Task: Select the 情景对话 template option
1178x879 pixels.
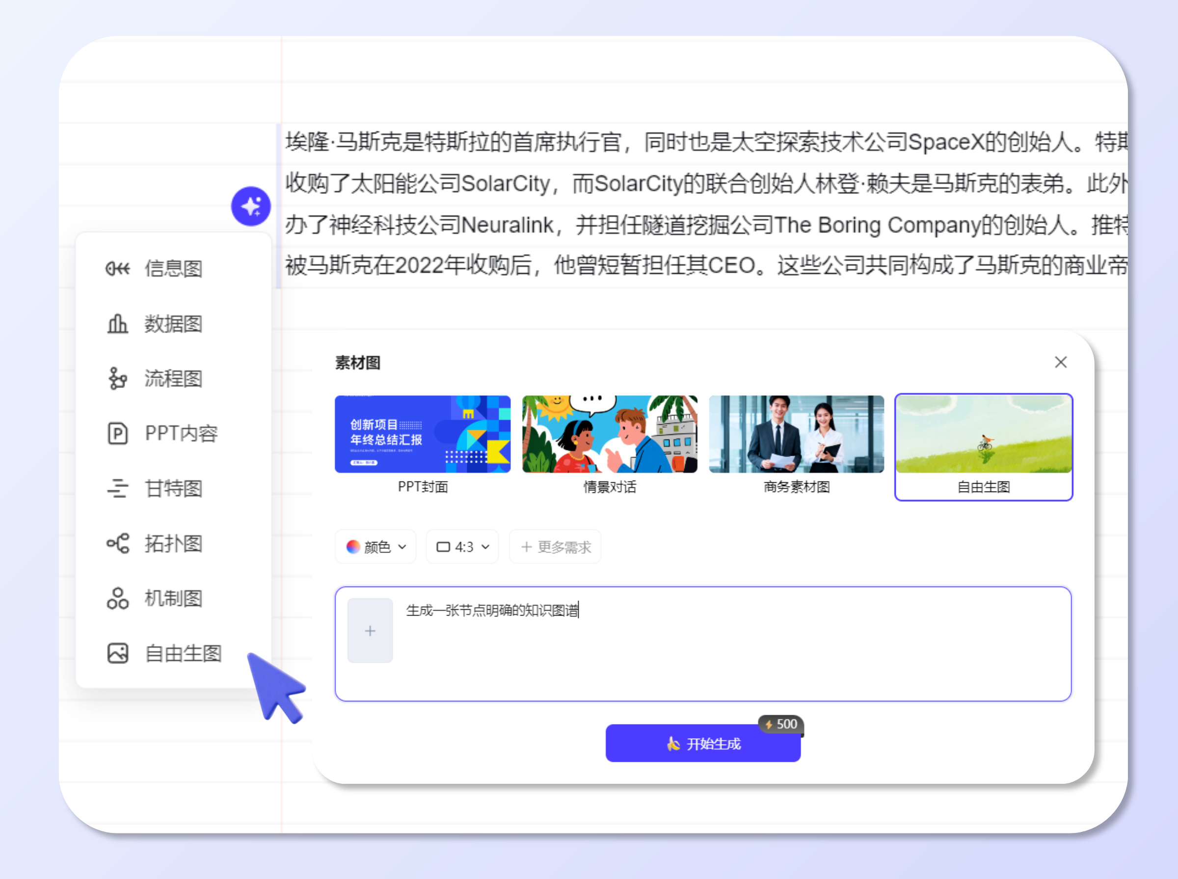Action: click(610, 434)
